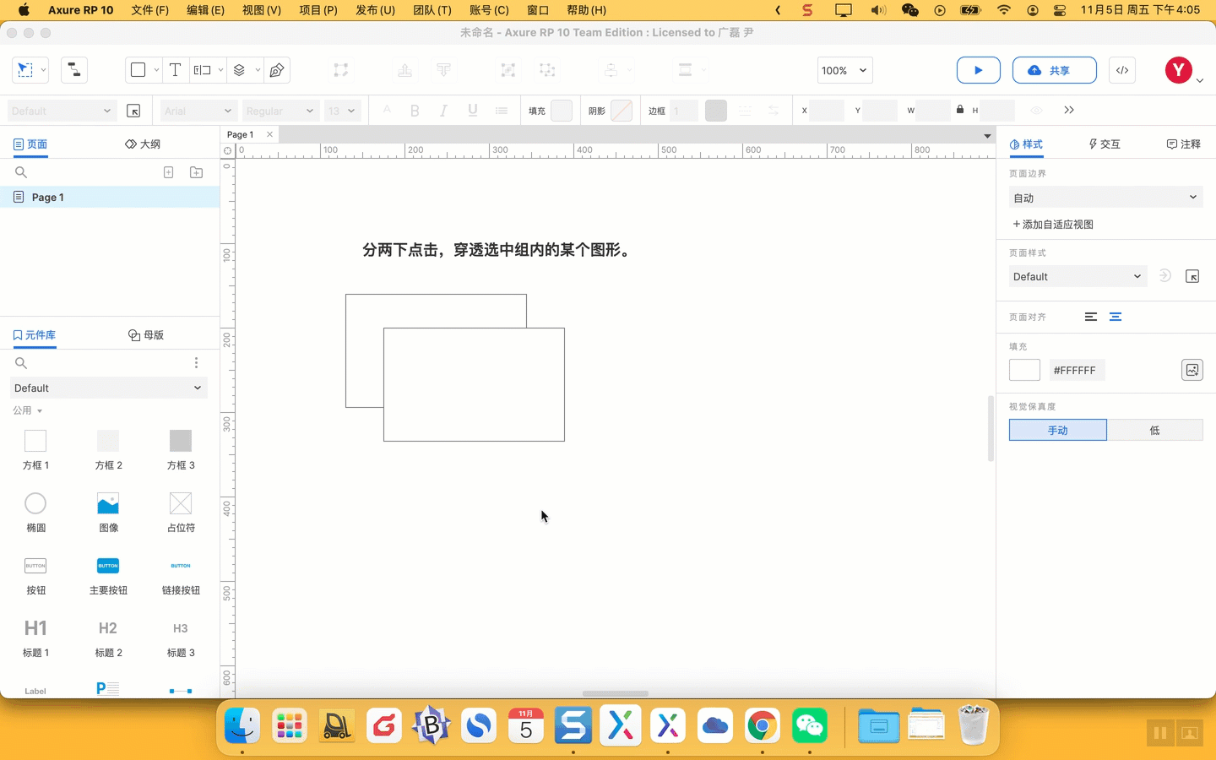Open the page style Default dropdown
The height and width of the screenshot is (760, 1216).
tap(1078, 276)
